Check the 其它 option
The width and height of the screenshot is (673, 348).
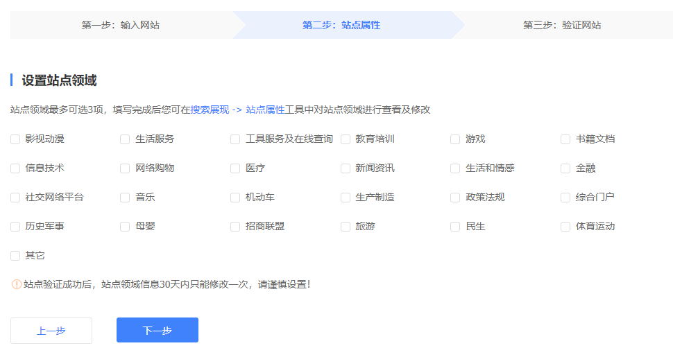coord(15,256)
